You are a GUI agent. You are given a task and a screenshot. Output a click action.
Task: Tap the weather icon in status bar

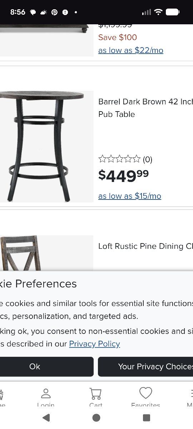click(x=44, y=12)
